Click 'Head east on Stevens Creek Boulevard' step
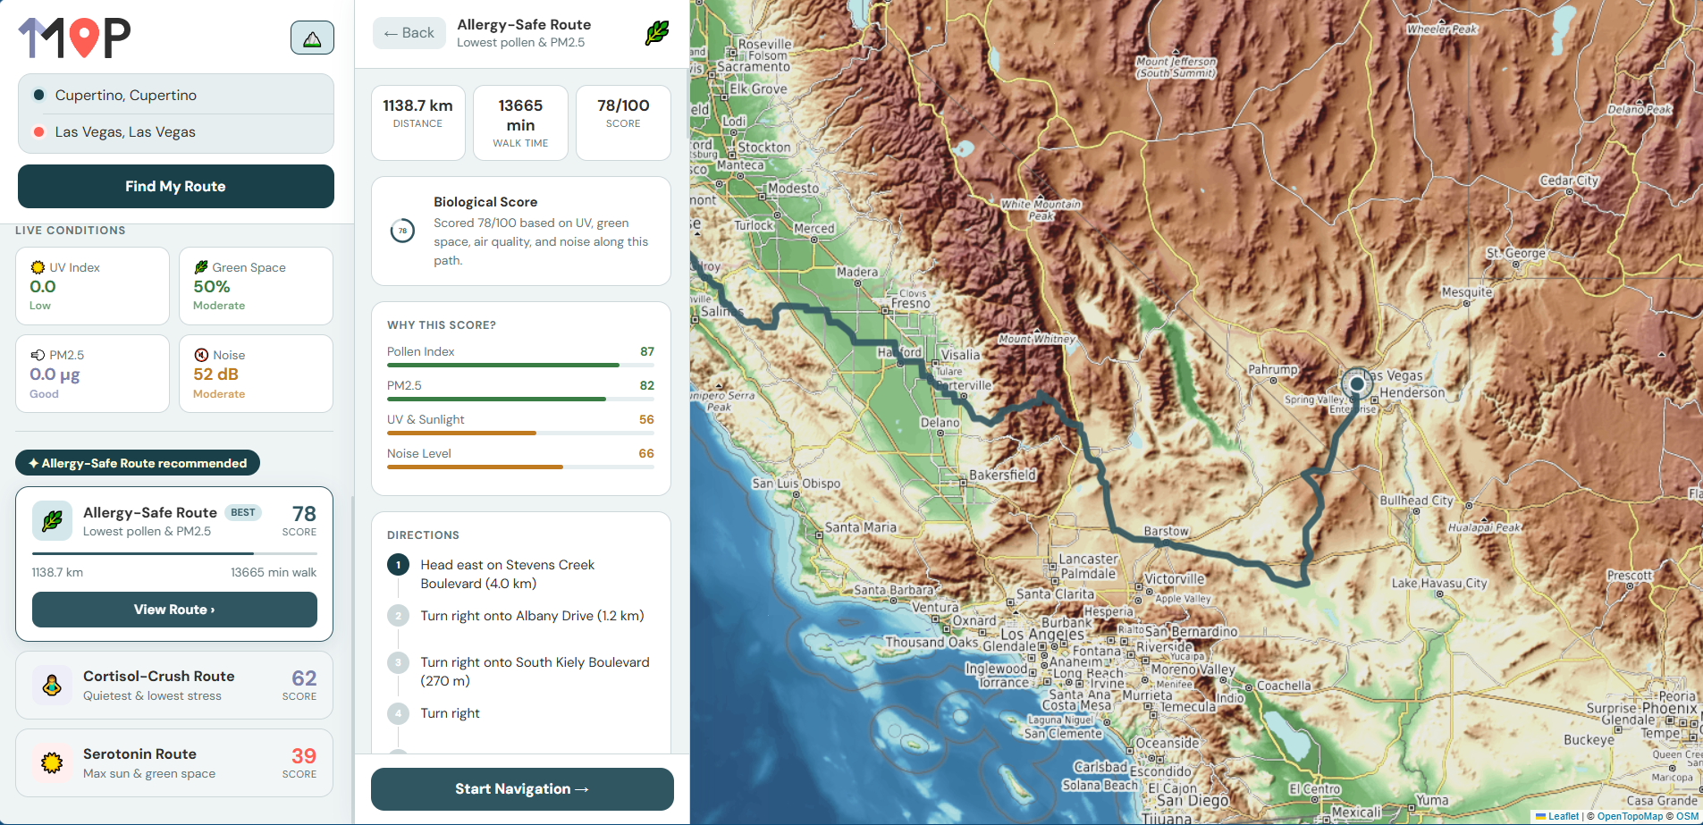The width and height of the screenshot is (1703, 825). tap(508, 574)
